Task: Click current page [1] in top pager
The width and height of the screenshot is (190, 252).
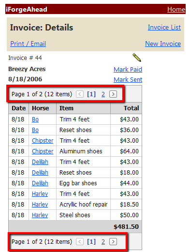Action: click(91, 94)
